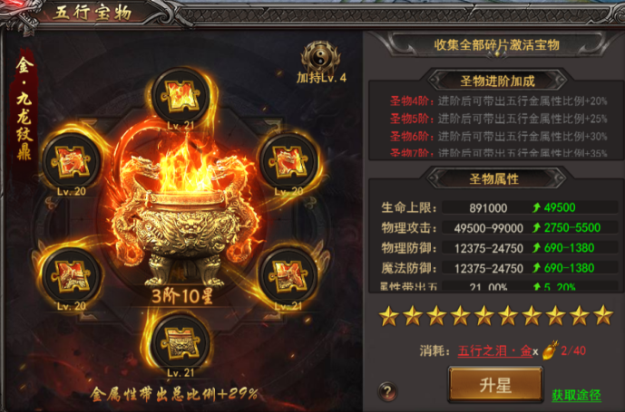
Task: Select the top Lv. 21 puzzle fragment
Action: click(x=181, y=96)
